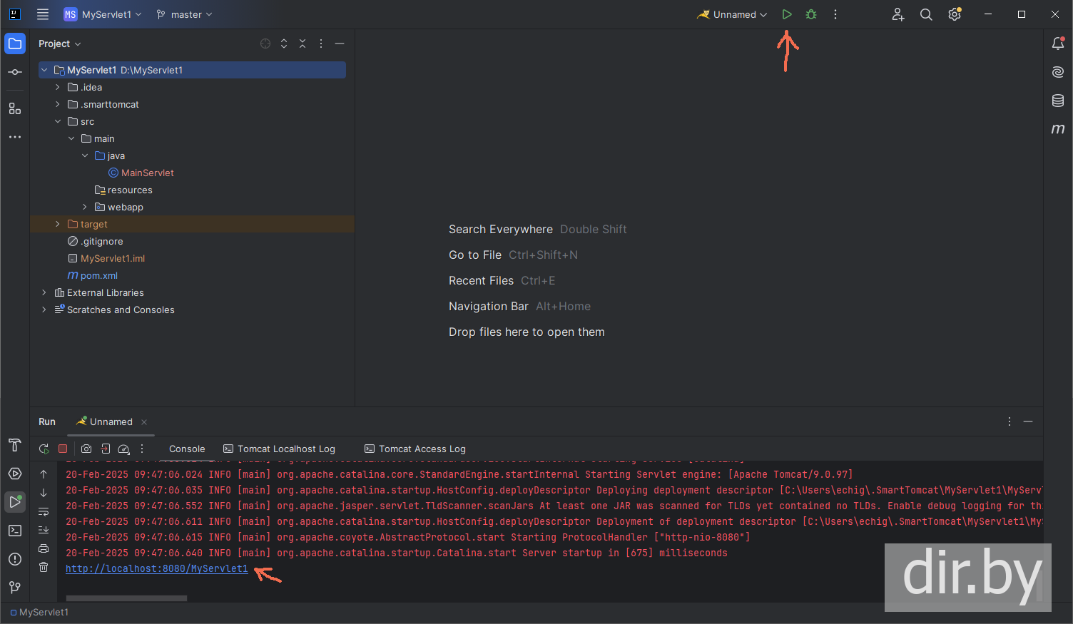Open the master branch dropdown
Image resolution: width=1073 pixels, height=624 pixels.
click(x=185, y=14)
